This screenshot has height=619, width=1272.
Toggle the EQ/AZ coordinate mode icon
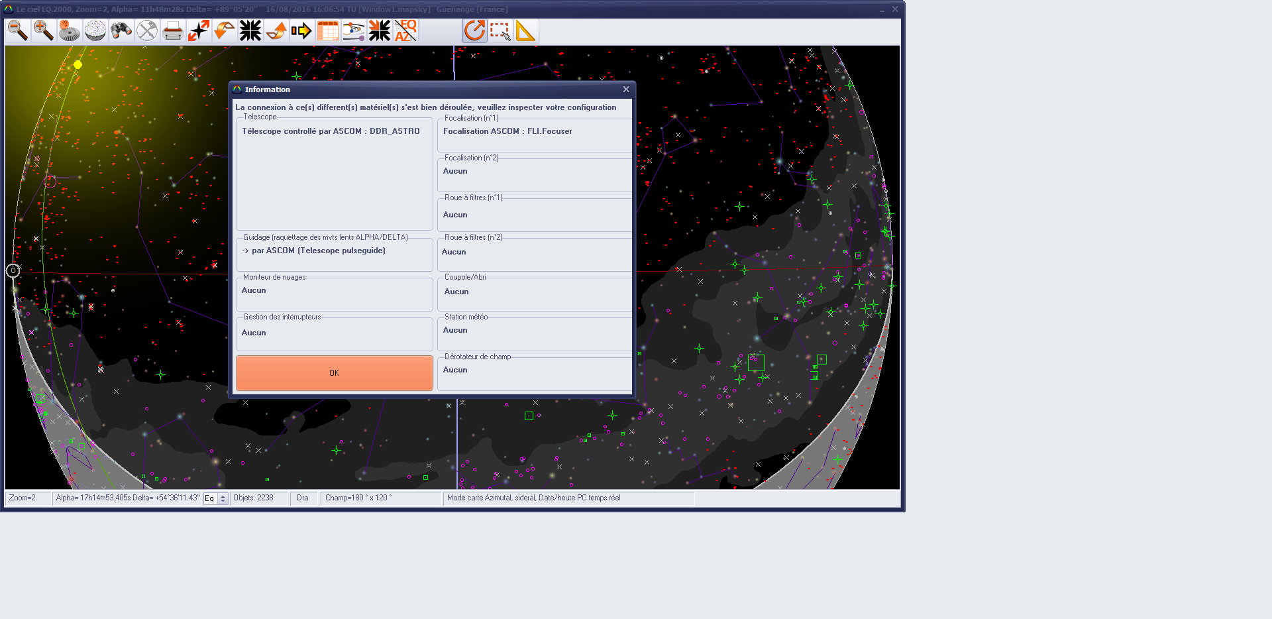tap(405, 30)
